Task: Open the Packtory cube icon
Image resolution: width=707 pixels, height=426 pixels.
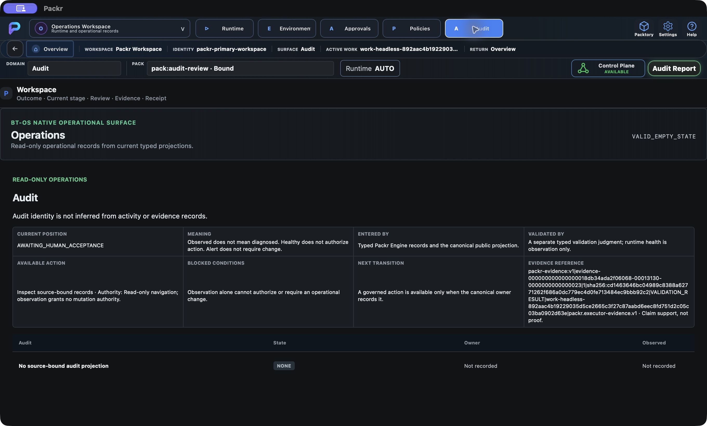Action: pos(644,26)
